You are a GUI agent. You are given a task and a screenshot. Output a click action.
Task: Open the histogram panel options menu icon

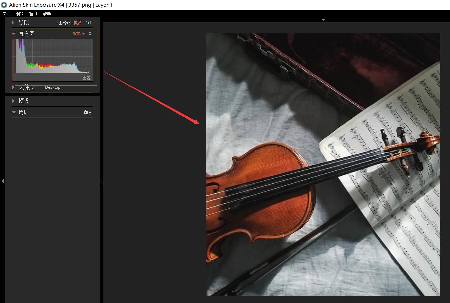tap(90, 34)
